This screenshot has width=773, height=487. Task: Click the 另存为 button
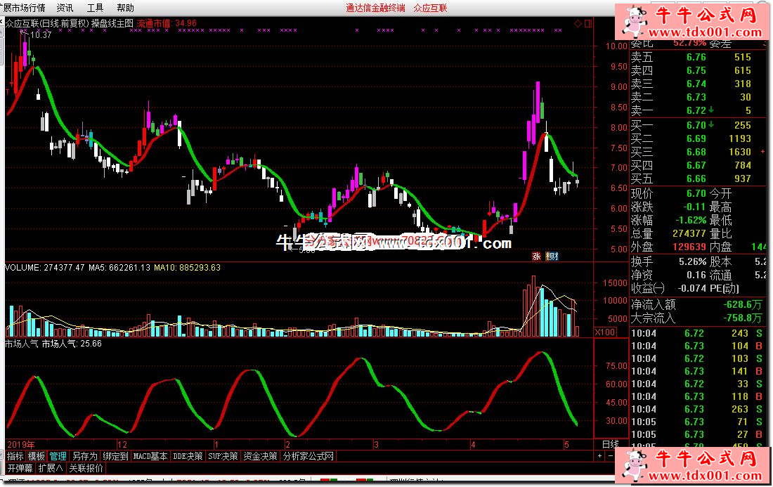coord(85,457)
